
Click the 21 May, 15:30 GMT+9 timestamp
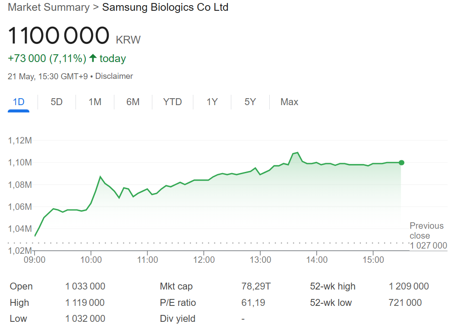pyautogui.click(x=48, y=76)
